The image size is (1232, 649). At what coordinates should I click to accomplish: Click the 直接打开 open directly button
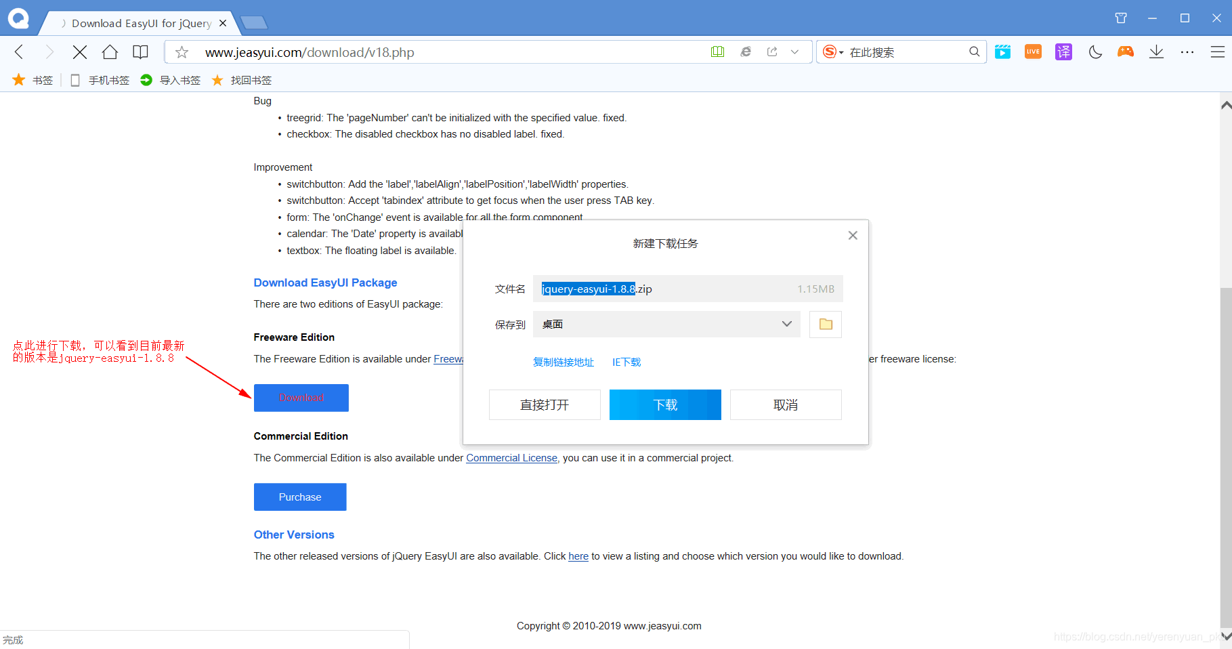pyautogui.click(x=545, y=404)
